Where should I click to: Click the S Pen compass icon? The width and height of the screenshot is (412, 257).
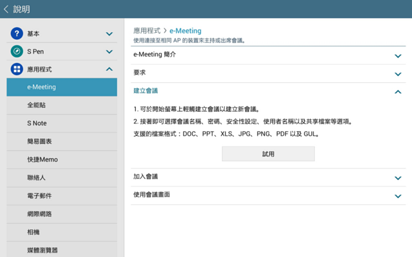tap(17, 51)
